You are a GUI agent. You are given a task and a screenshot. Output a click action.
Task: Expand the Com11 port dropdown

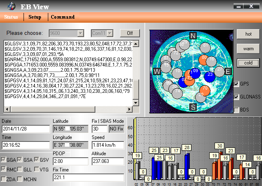(110, 33)
